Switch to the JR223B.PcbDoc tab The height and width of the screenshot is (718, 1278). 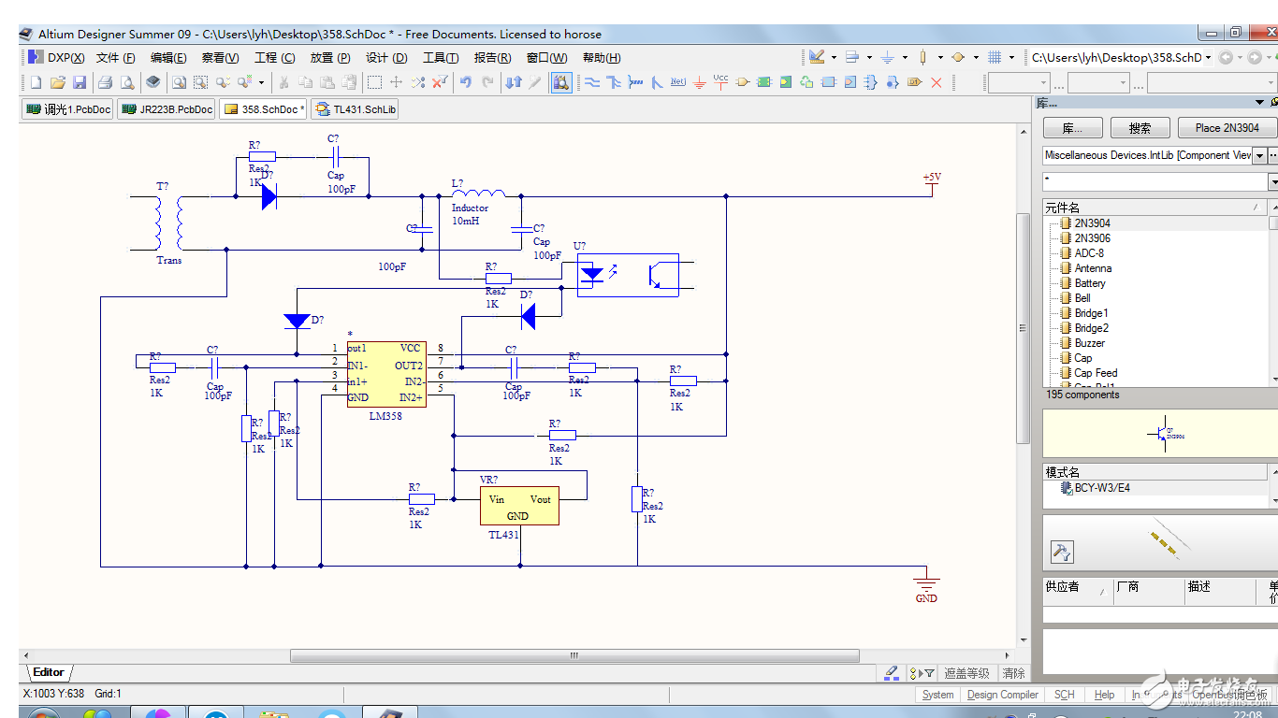[x=167, y=109]
